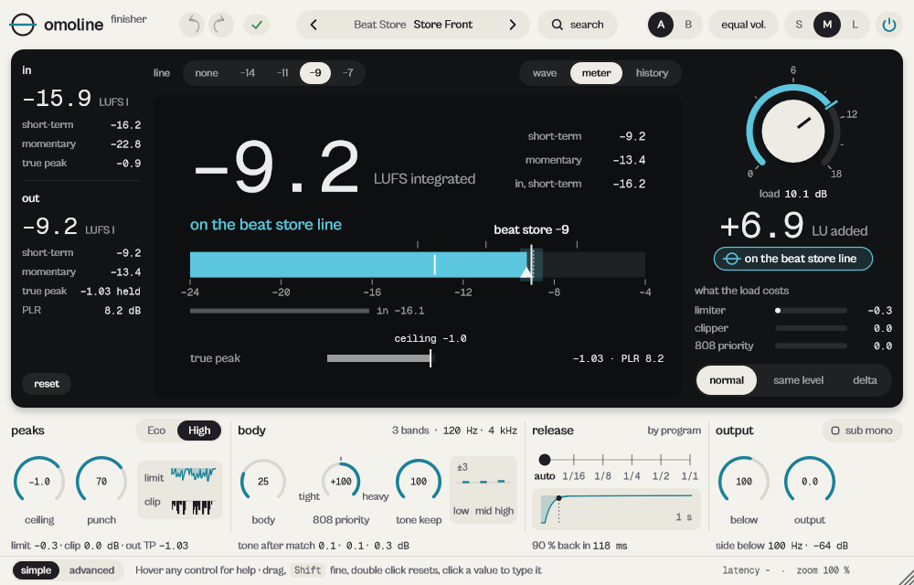
Task: Select line target -9
Action: [x=315, y=73]
